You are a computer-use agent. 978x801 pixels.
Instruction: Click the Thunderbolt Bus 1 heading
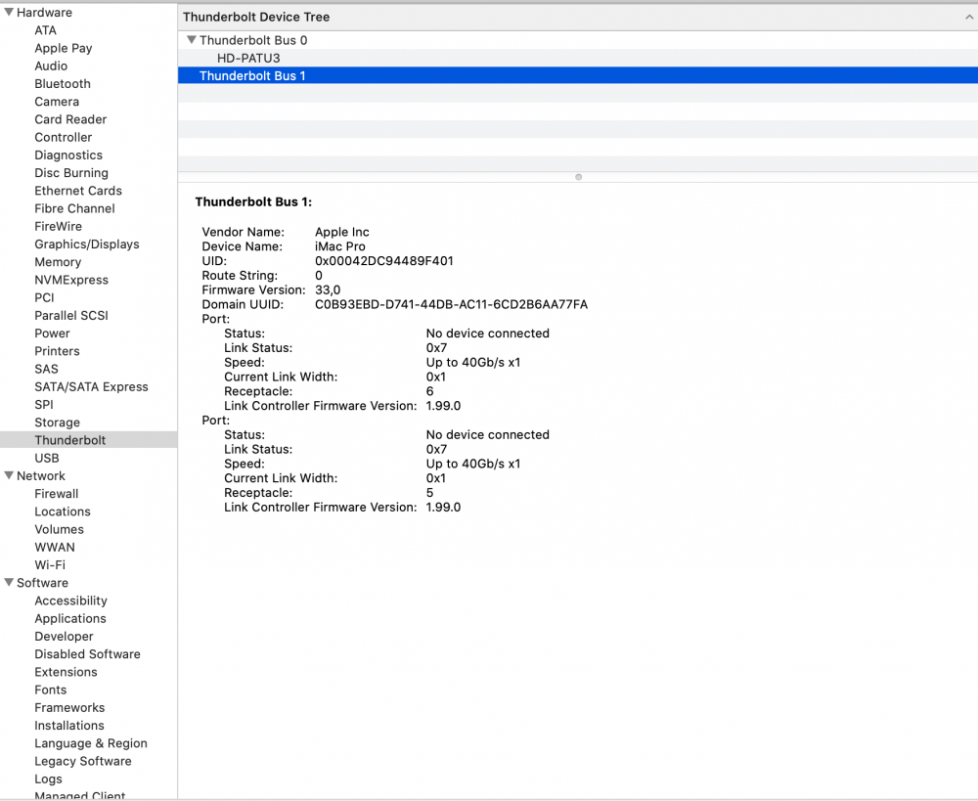coord(253,201)
